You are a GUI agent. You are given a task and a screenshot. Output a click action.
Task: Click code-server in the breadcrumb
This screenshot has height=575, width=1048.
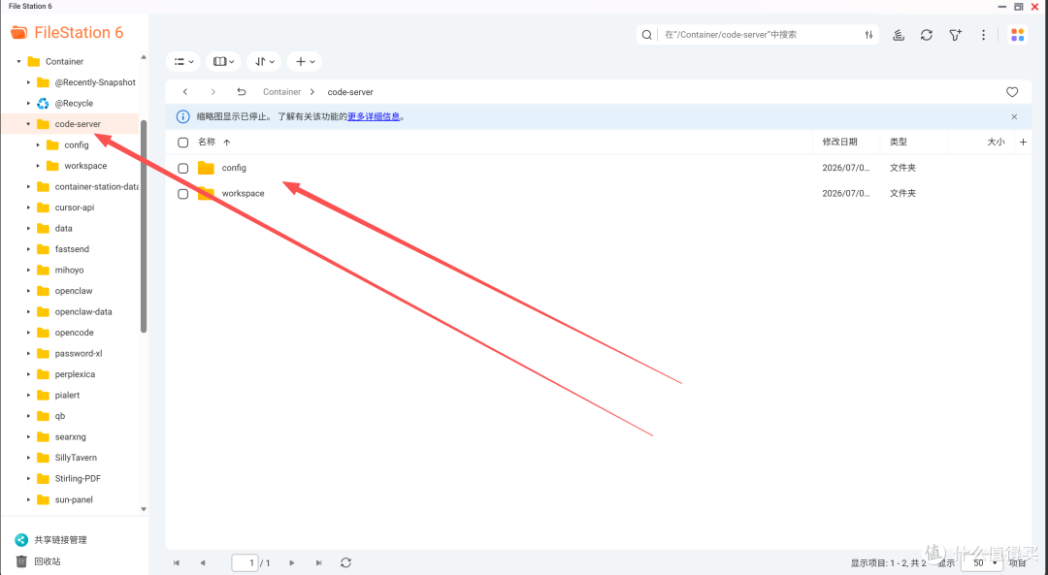(x=350, y=92)
